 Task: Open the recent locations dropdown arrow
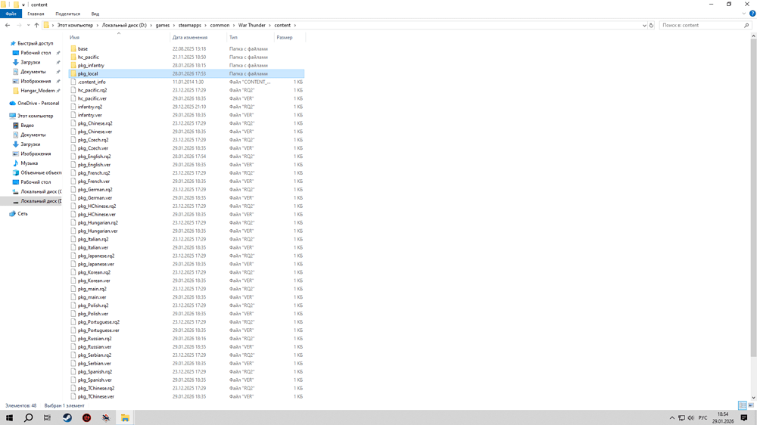coord(28,25)
